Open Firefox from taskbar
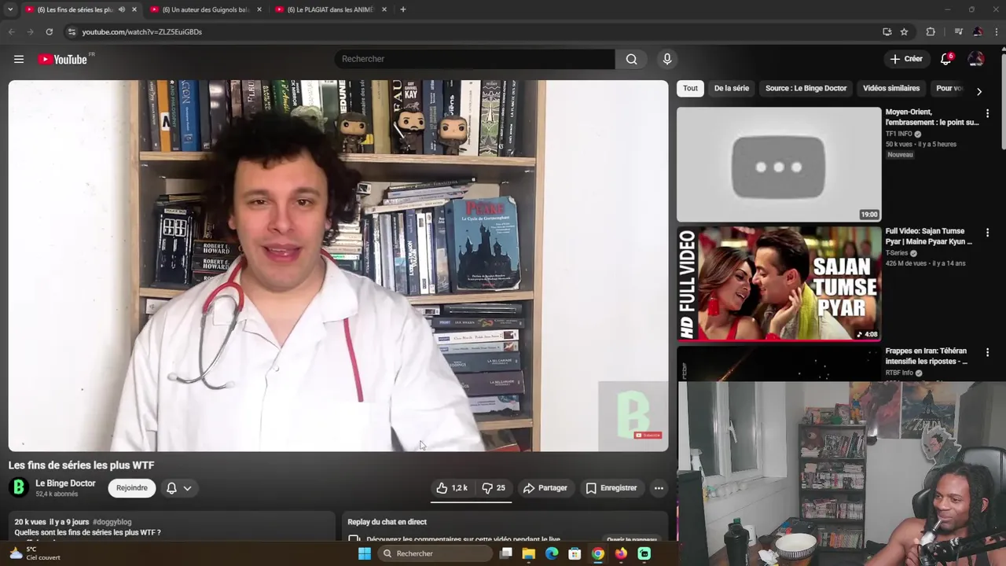 621,553
